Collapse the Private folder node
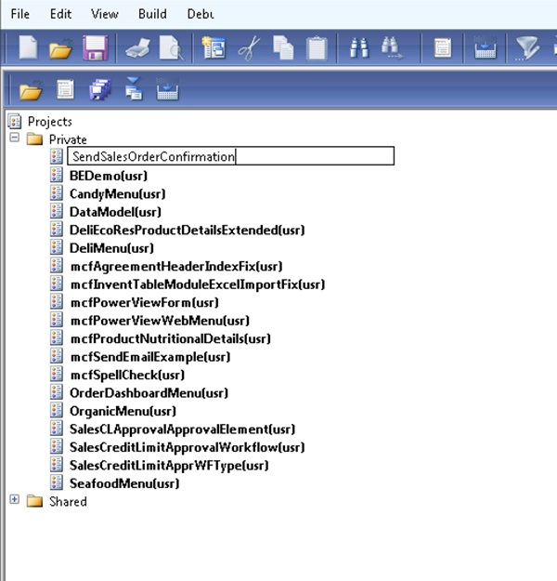This screenshot has height=581, width=557. coord(14,139)
